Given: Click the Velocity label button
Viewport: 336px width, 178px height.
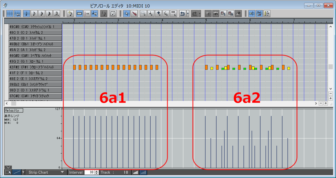Looking at the screenshot, I should 14,110.
